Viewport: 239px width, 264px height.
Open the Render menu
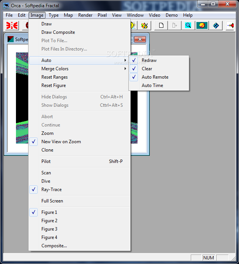[85, 15]
